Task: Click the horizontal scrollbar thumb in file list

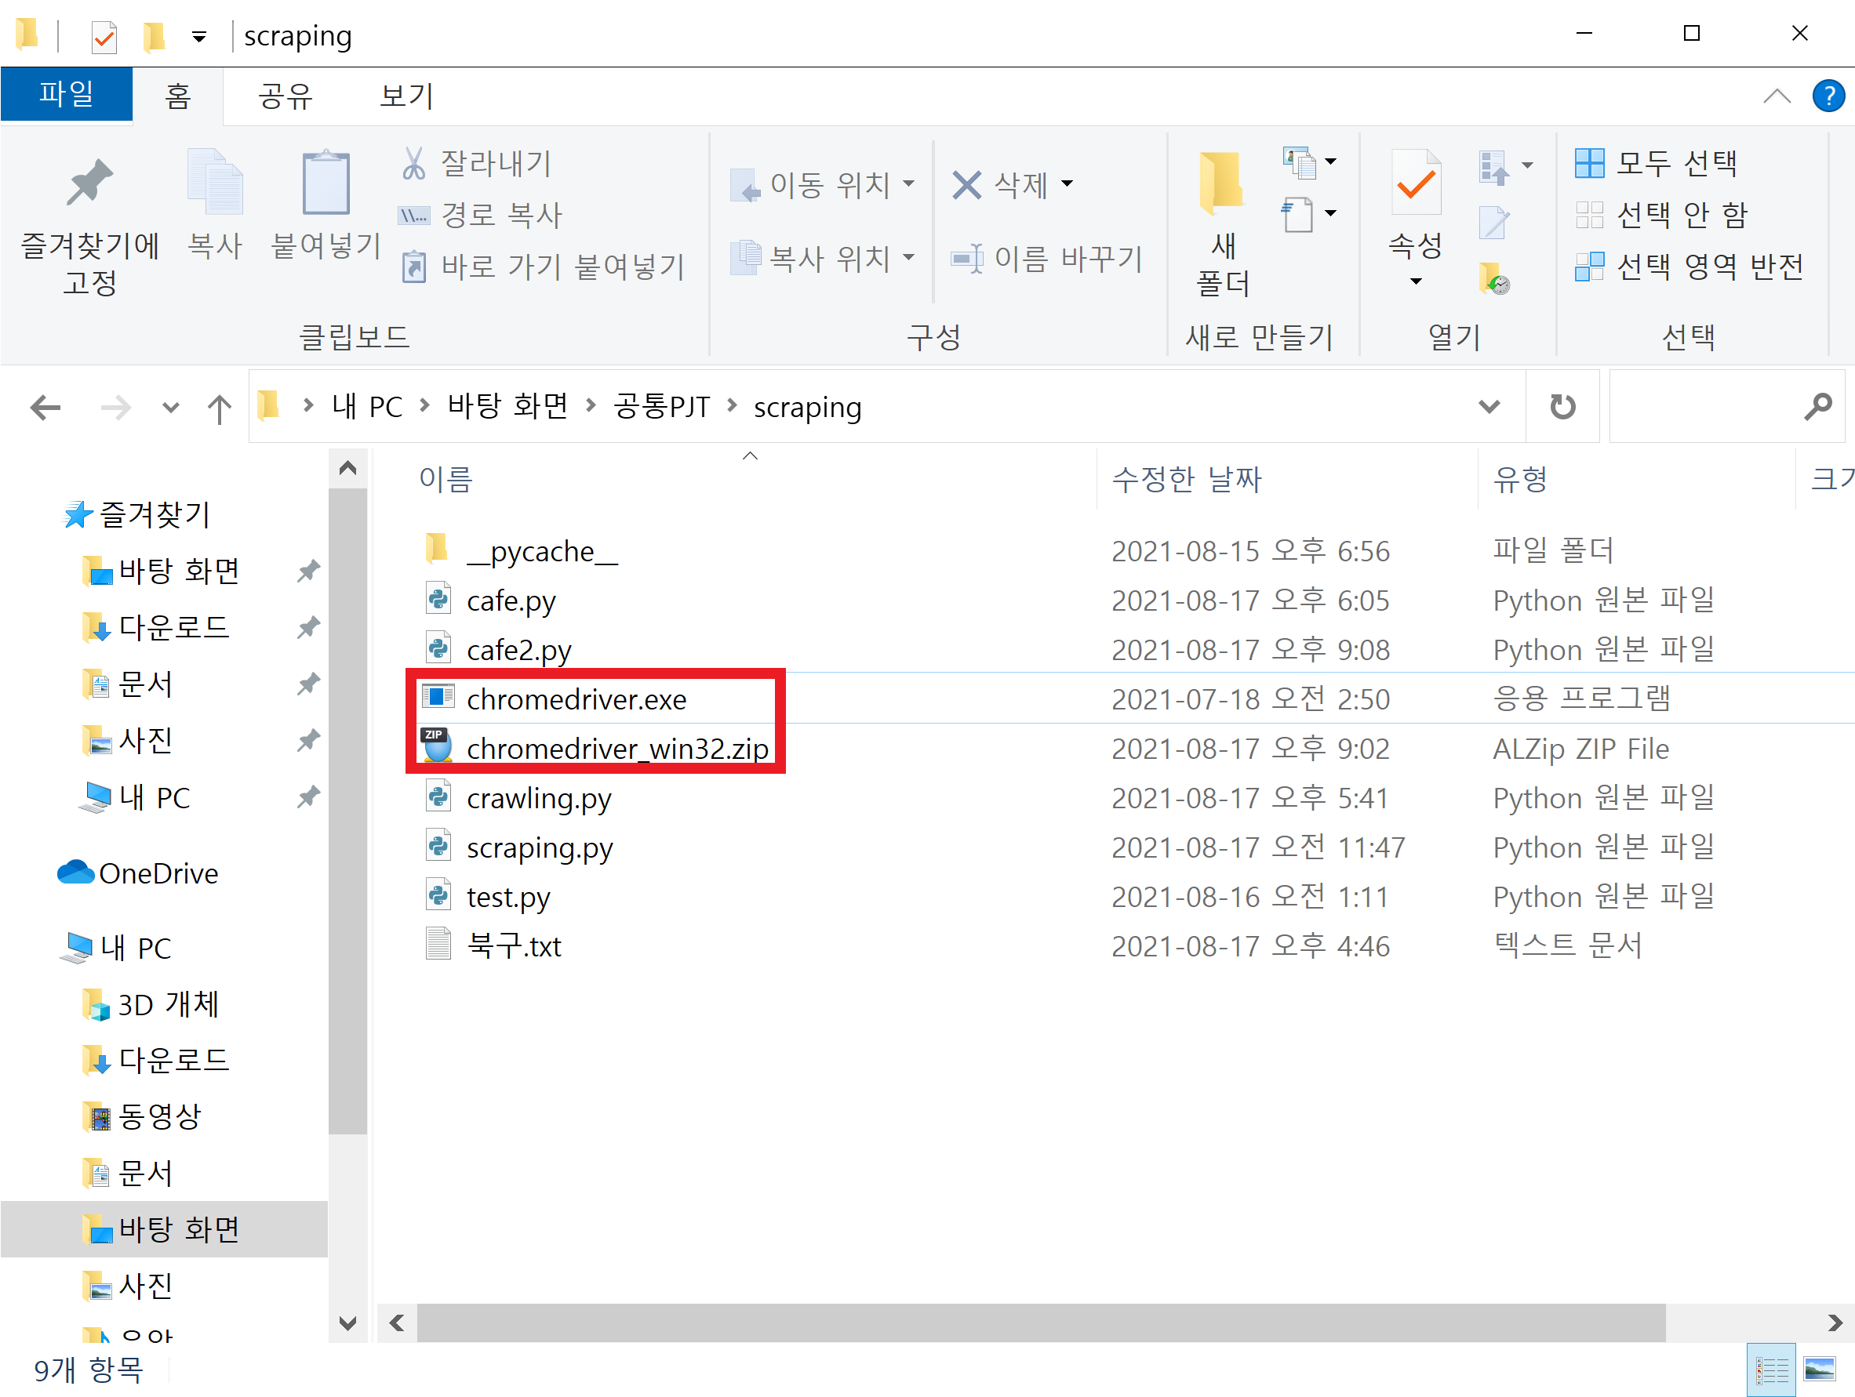Action: pyautogui.click(x=1040, y=1323)
